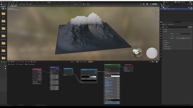Screen dimensions: 193x108
Task: Click the Outliner filter funnel icon
Action: [189, 4]
